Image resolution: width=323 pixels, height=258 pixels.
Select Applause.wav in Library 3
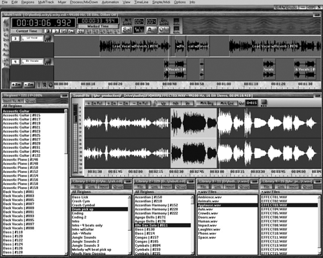point(227,205)
